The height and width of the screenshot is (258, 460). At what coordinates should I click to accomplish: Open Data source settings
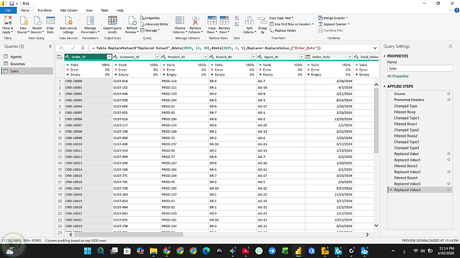pos(68,25)
